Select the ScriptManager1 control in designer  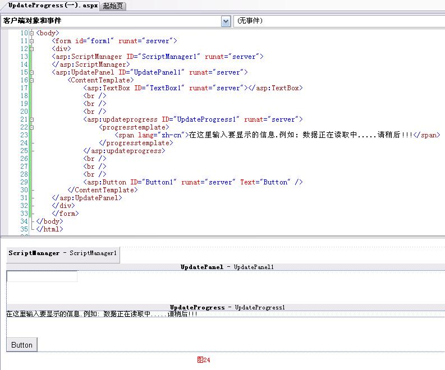tap(63, 253)
